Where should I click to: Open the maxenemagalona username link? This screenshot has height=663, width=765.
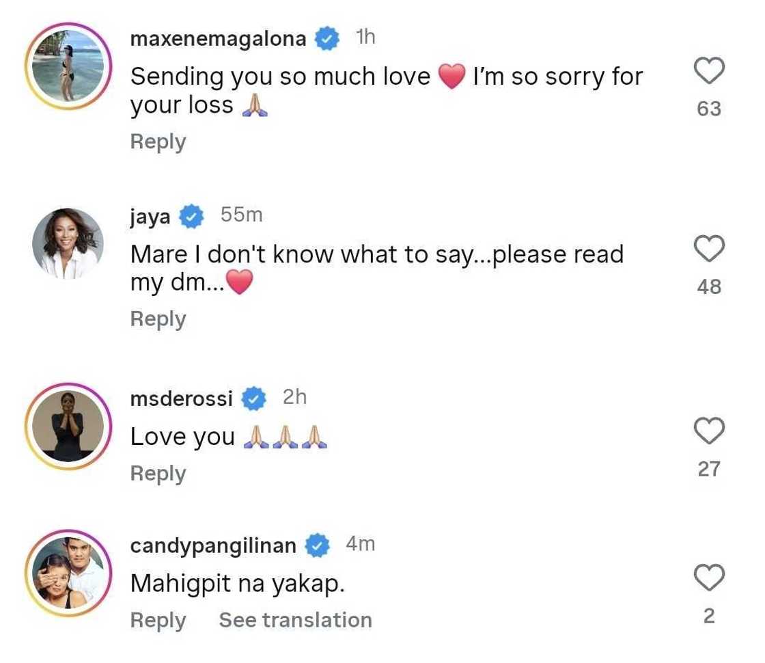[218, 40]
